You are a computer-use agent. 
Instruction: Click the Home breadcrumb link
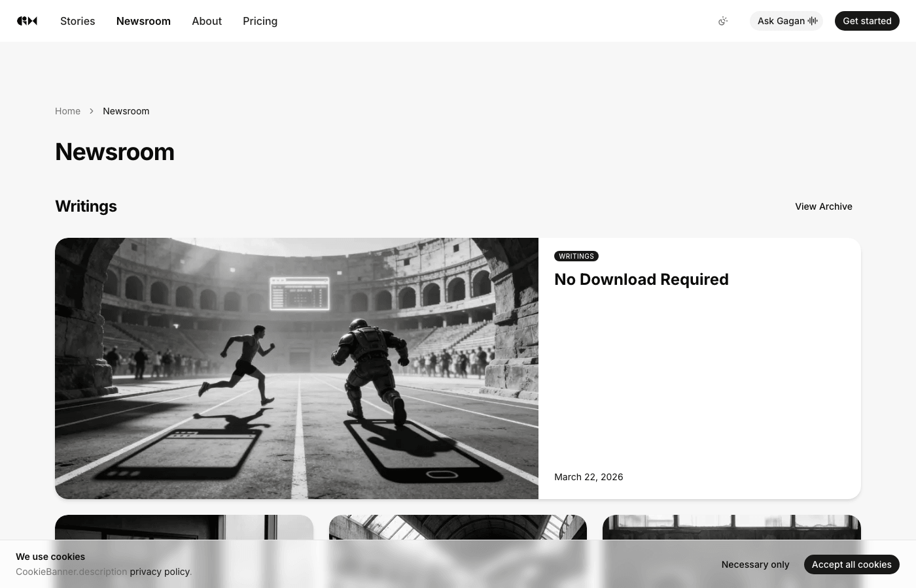tap(67, 111)
